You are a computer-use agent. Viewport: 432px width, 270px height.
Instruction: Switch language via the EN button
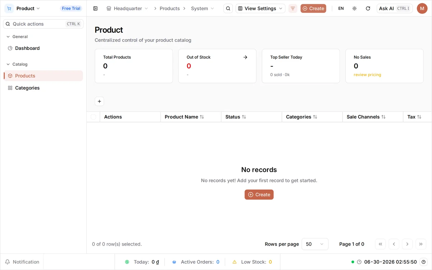[341, 8]
